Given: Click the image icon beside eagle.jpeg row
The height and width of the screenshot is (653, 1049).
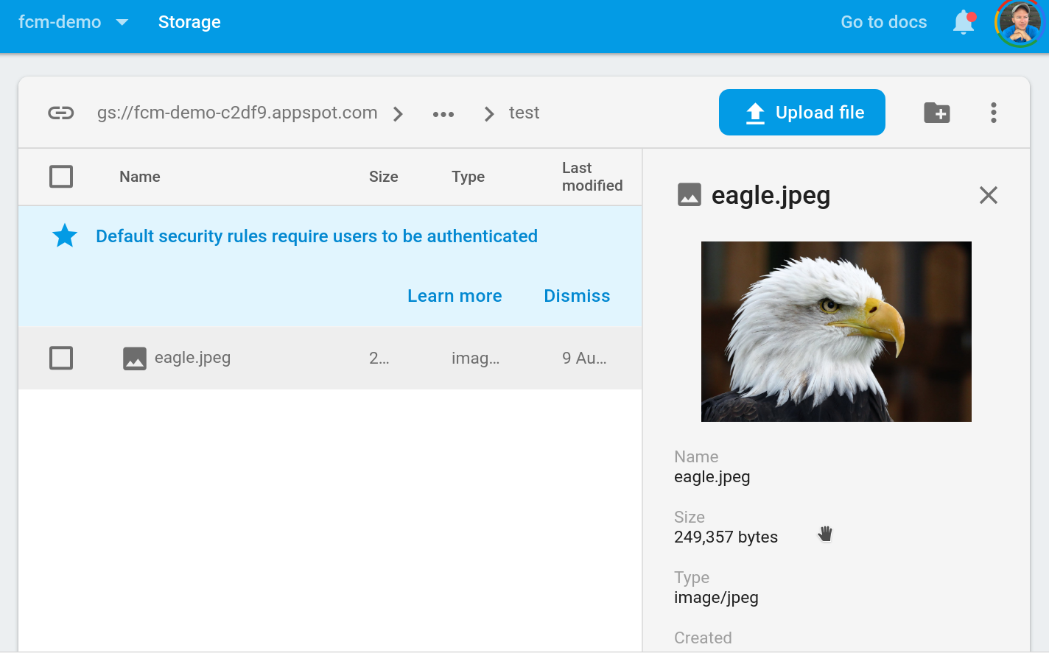Looking at the screenshot, I should coord(134,358).
